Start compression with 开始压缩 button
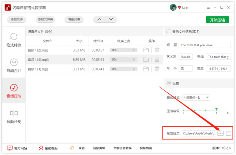The image size is (236, 155). (x=218, y=20)
